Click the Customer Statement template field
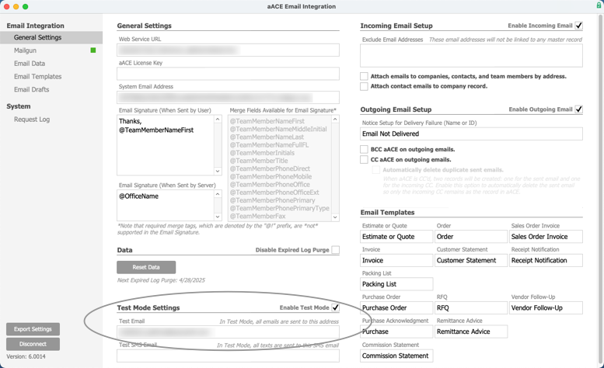 point(471,260)
